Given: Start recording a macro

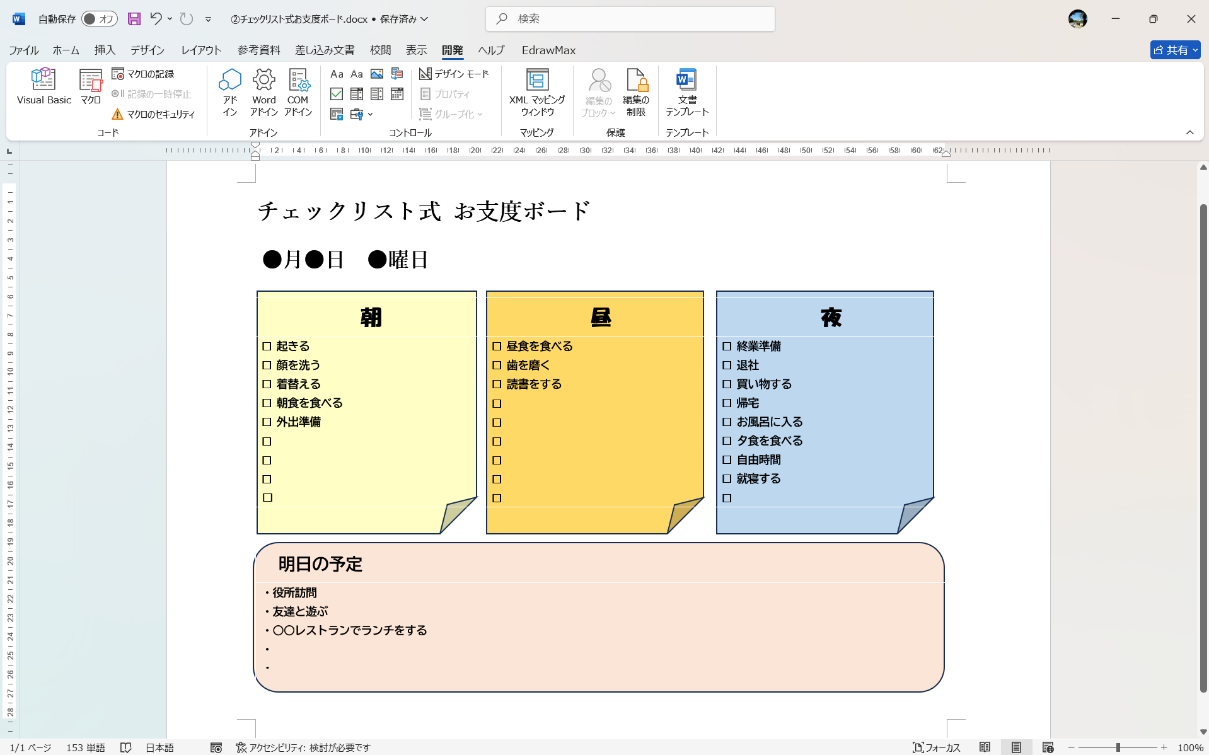Looking at the screenshot, I should coord(144,73).
